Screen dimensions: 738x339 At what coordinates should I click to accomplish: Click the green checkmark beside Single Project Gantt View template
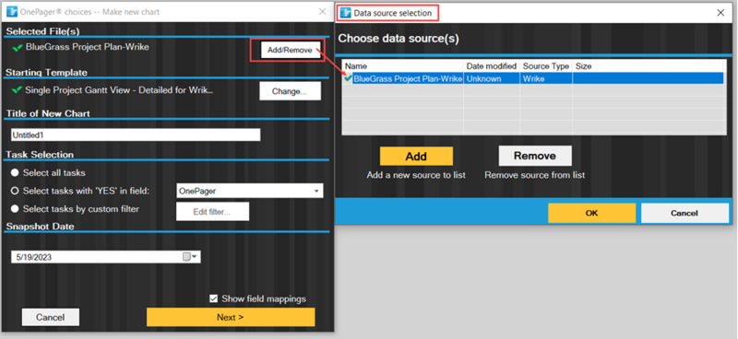tap(18, 89)
